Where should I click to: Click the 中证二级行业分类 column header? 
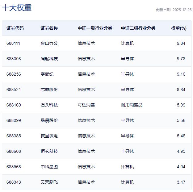[x=138, y=28]
